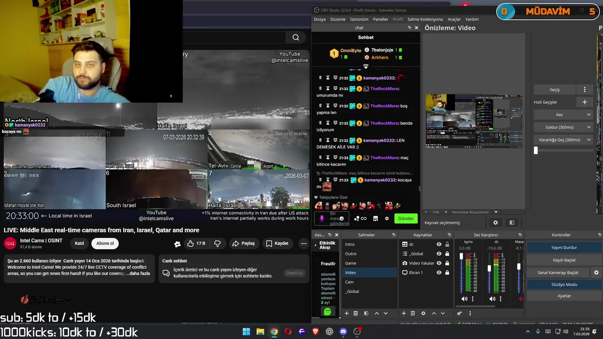
Task: Open Paneller menu in OBS
Action: point(381,19)
